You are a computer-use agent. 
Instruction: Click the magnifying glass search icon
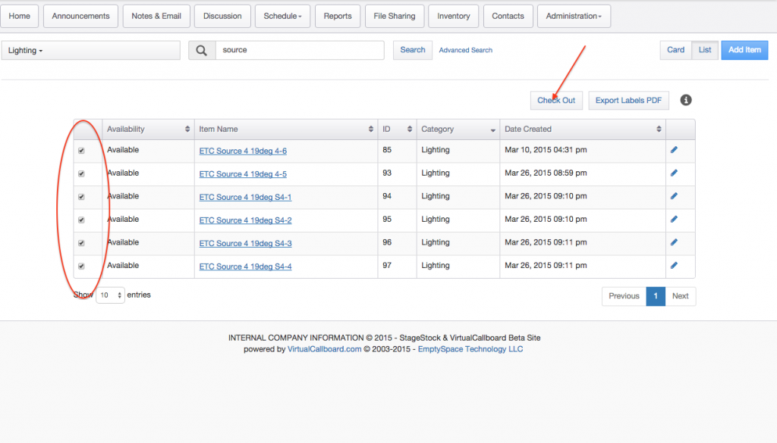point(202,51)
